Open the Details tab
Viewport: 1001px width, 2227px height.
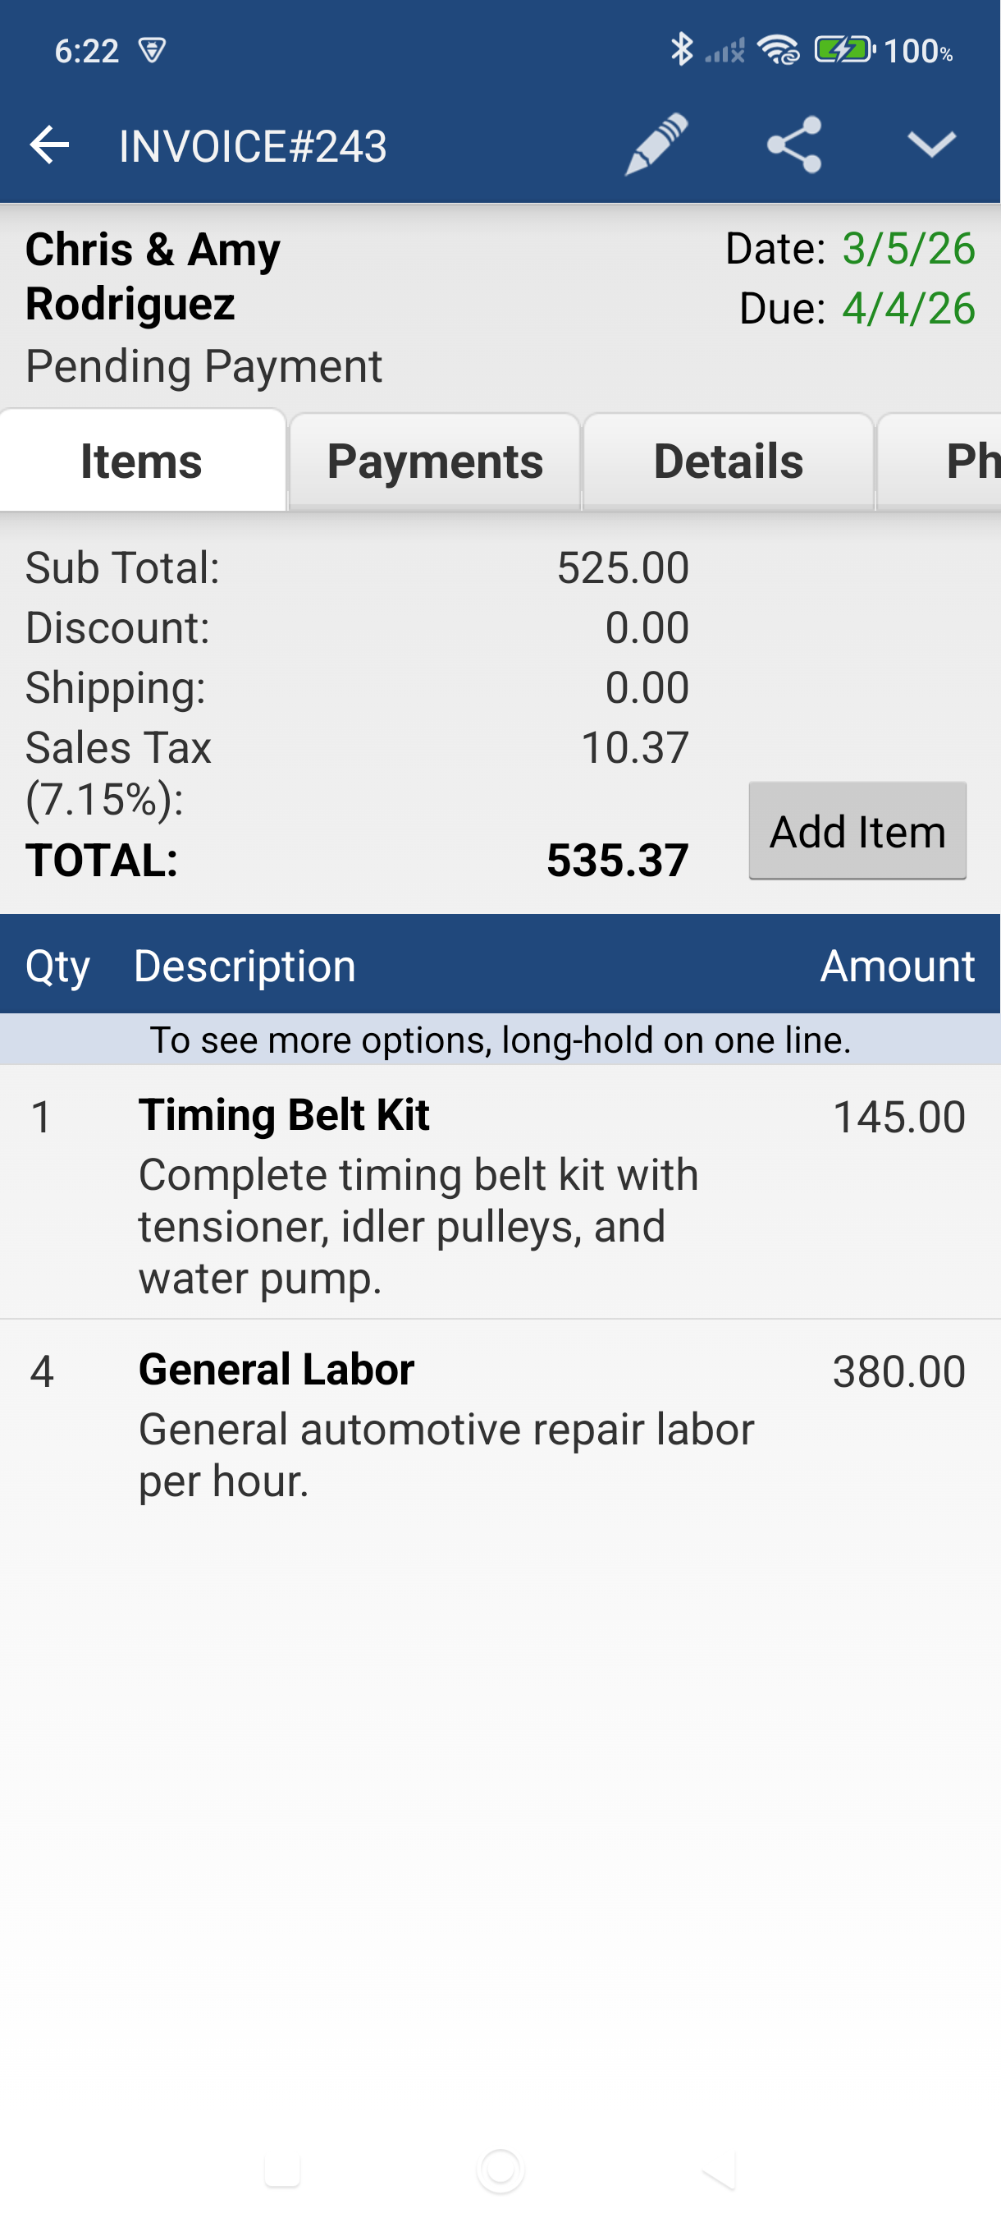(728, 461)
